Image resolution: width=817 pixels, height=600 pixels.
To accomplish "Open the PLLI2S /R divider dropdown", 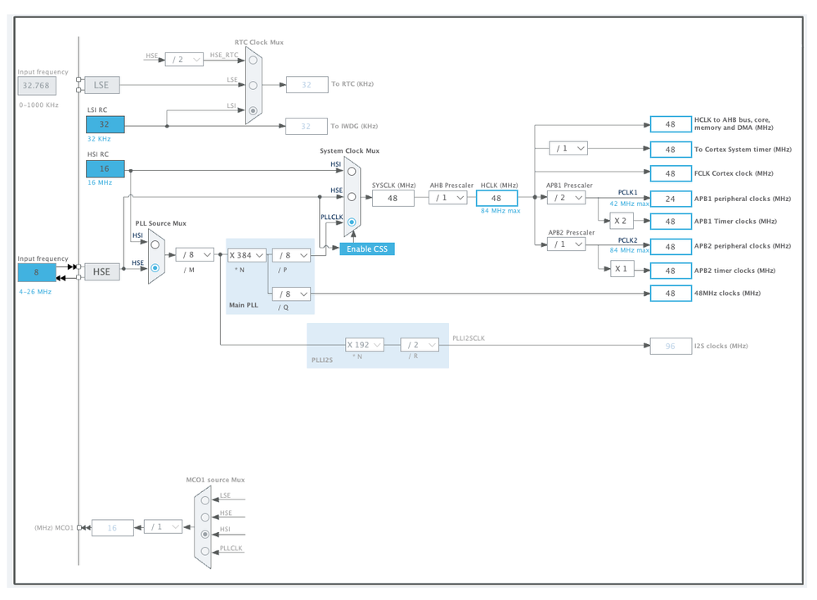I will tap(420, 345).
